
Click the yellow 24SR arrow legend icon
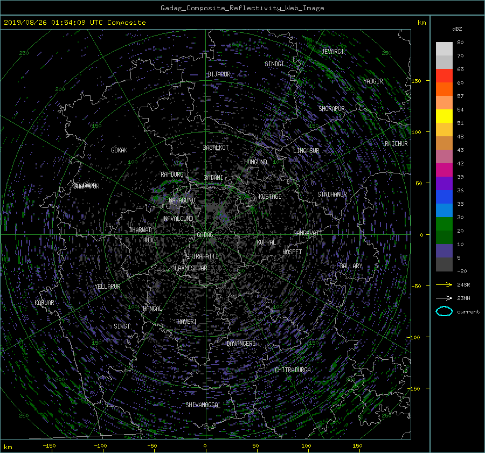pos(444,284)
